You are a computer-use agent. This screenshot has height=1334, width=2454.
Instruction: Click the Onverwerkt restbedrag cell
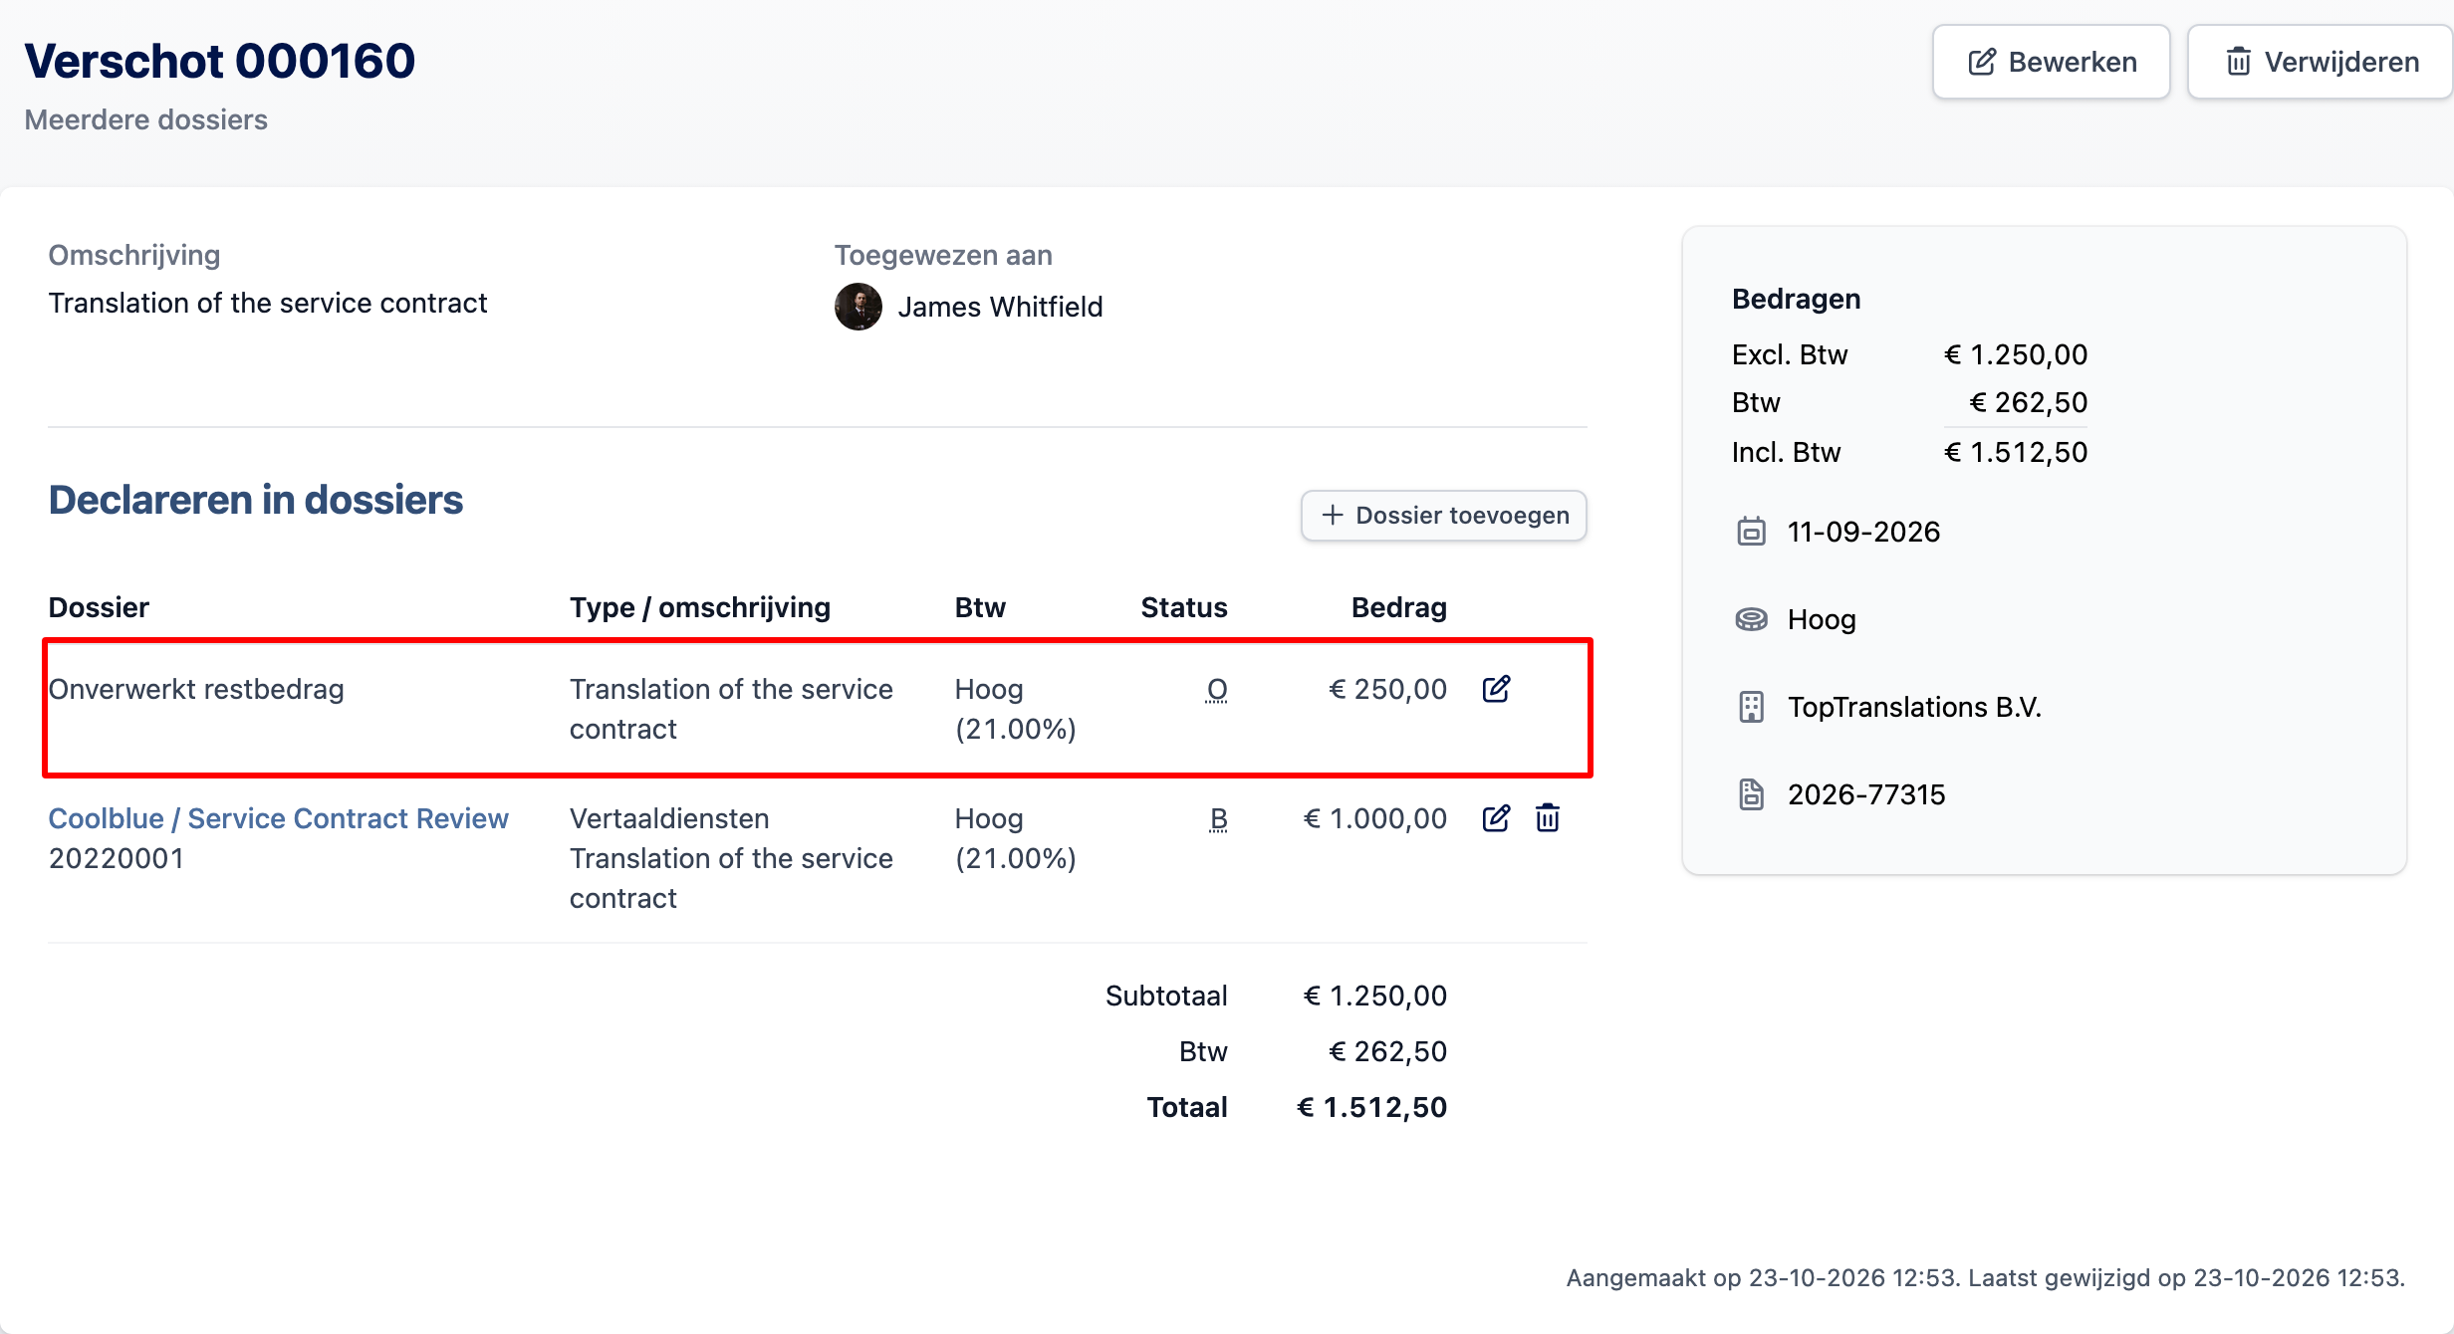(196, 689)
